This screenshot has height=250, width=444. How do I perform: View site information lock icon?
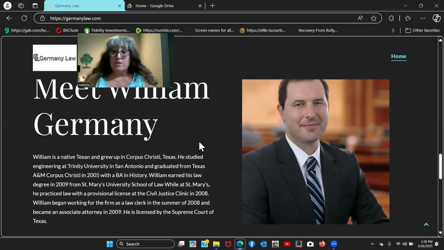tap(42, 18)
